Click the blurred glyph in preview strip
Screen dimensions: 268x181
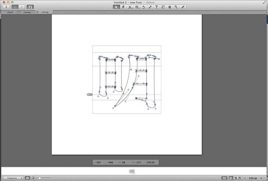tap(132, 171)
